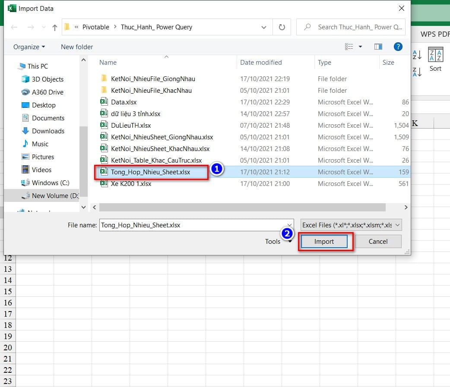
Task: Click the search magnifier icon
Action: [307, 27]
